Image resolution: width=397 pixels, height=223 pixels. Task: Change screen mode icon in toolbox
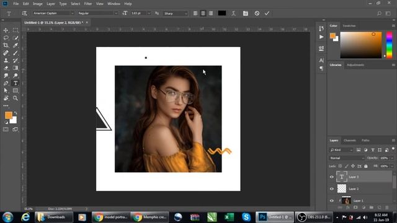(x=15, y=129)
